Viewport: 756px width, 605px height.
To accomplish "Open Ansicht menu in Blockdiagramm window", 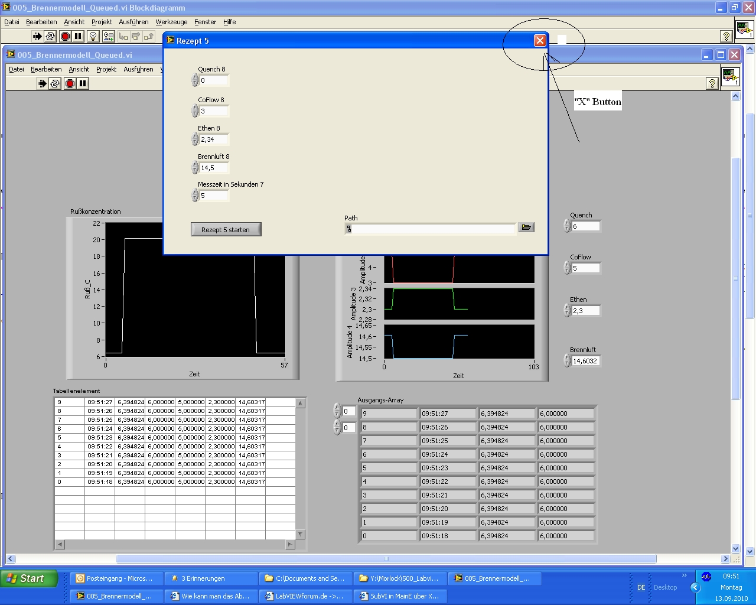I will coord(74,22).
